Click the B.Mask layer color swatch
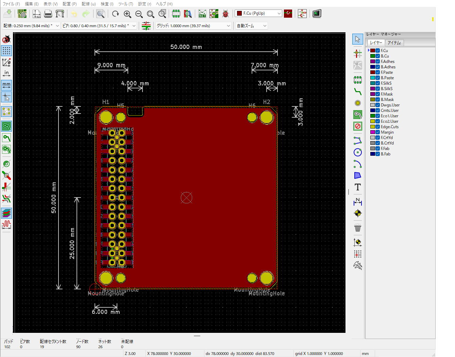The width and height of the screenshot is (455, 357). click(373, 100)
